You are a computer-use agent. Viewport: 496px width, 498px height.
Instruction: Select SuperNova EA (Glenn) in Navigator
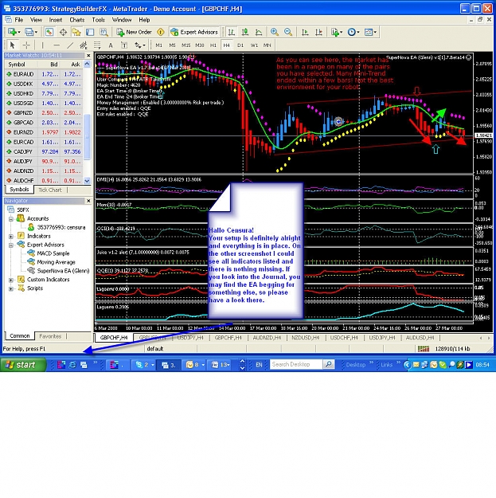(59, 271)
